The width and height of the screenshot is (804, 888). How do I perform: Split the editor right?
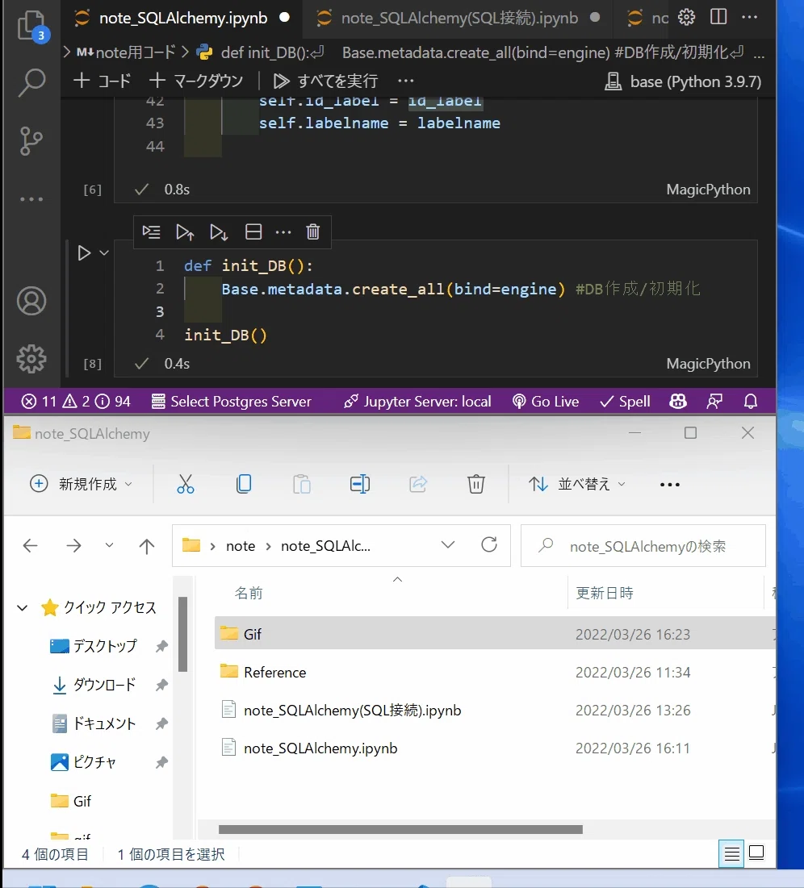[718, 17]
